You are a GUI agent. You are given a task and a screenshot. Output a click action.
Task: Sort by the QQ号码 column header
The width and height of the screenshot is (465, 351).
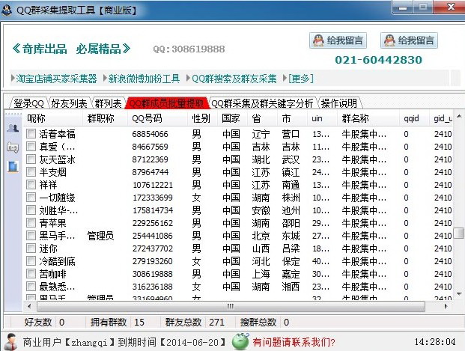[x=158, y=118]
